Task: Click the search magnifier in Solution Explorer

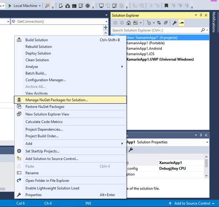Action: coord(203,30)
